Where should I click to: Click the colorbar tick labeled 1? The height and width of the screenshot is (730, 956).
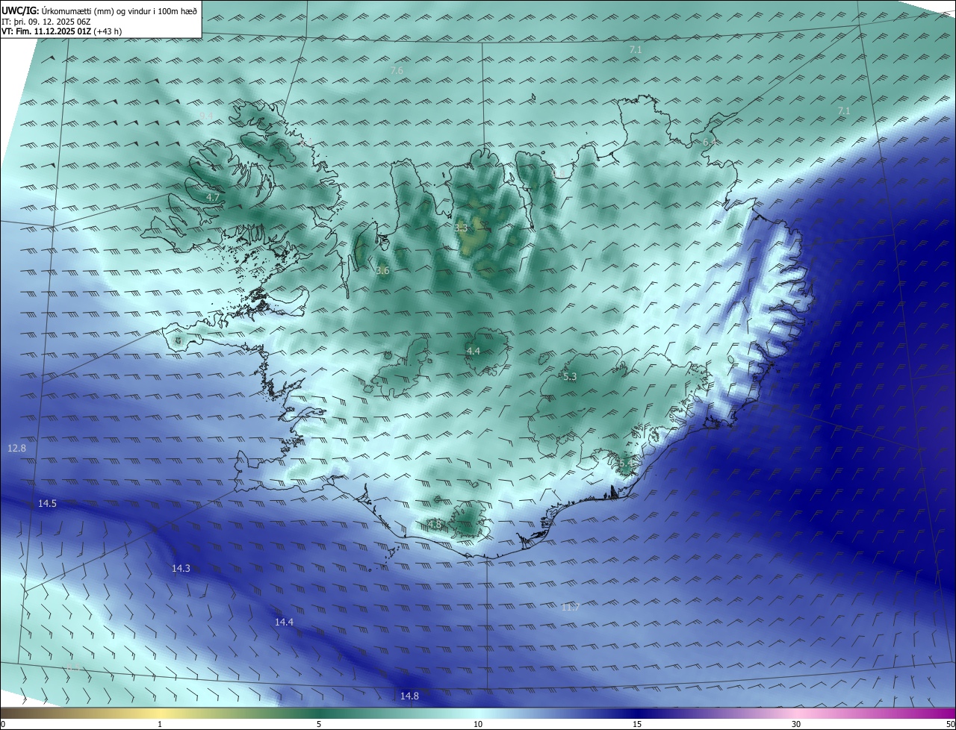pyautogui.click(x=160, y=724)
